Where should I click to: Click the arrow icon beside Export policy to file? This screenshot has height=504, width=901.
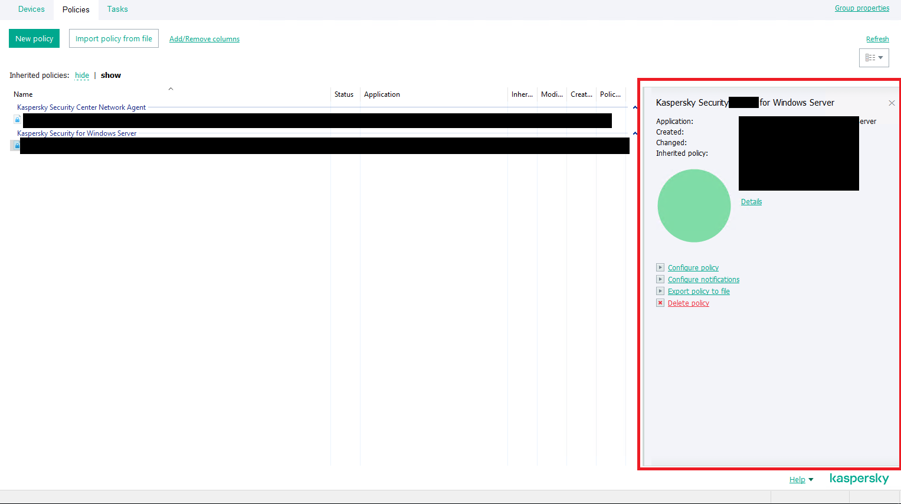(x=660, y=291)
